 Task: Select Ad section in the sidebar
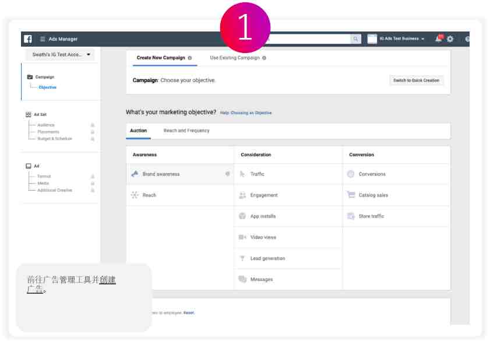pos(33,166)
